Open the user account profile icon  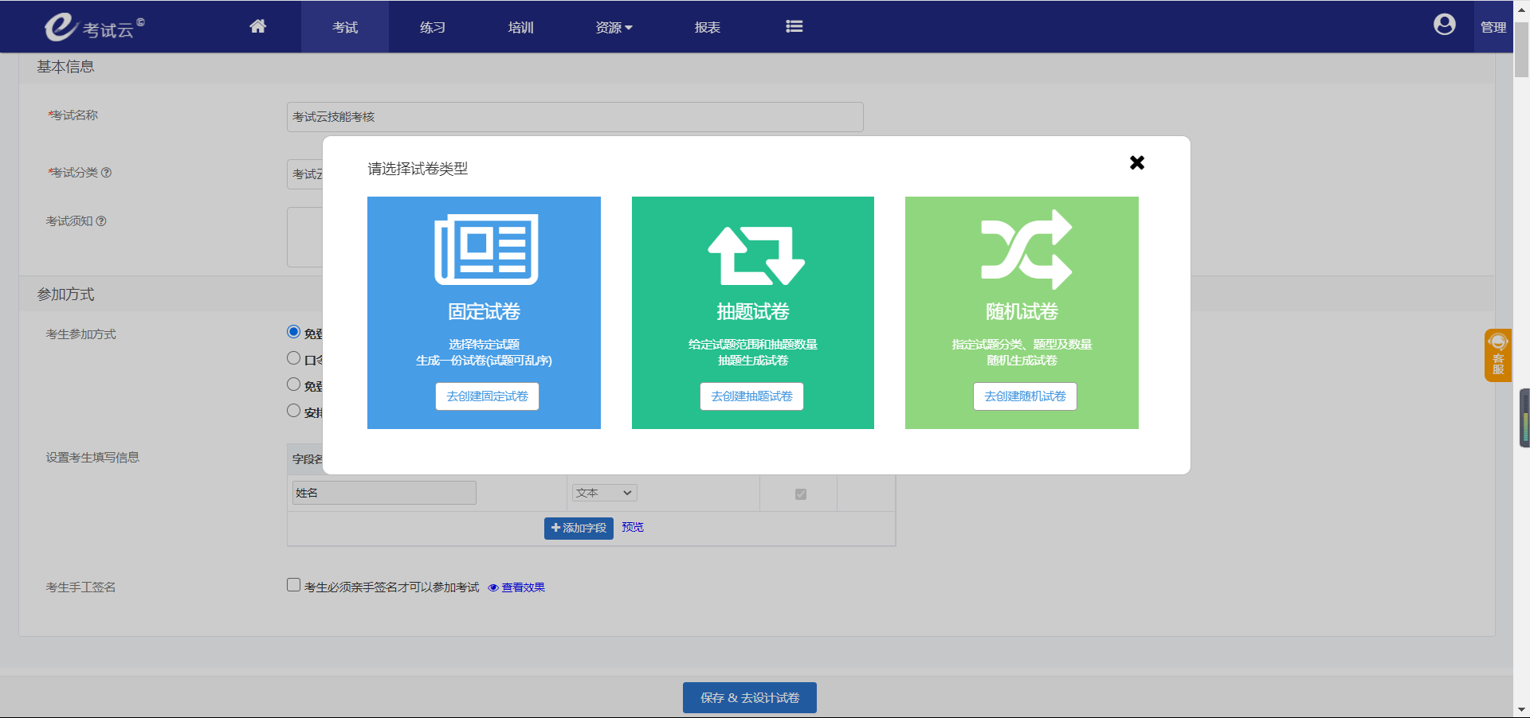point(1444,25)
